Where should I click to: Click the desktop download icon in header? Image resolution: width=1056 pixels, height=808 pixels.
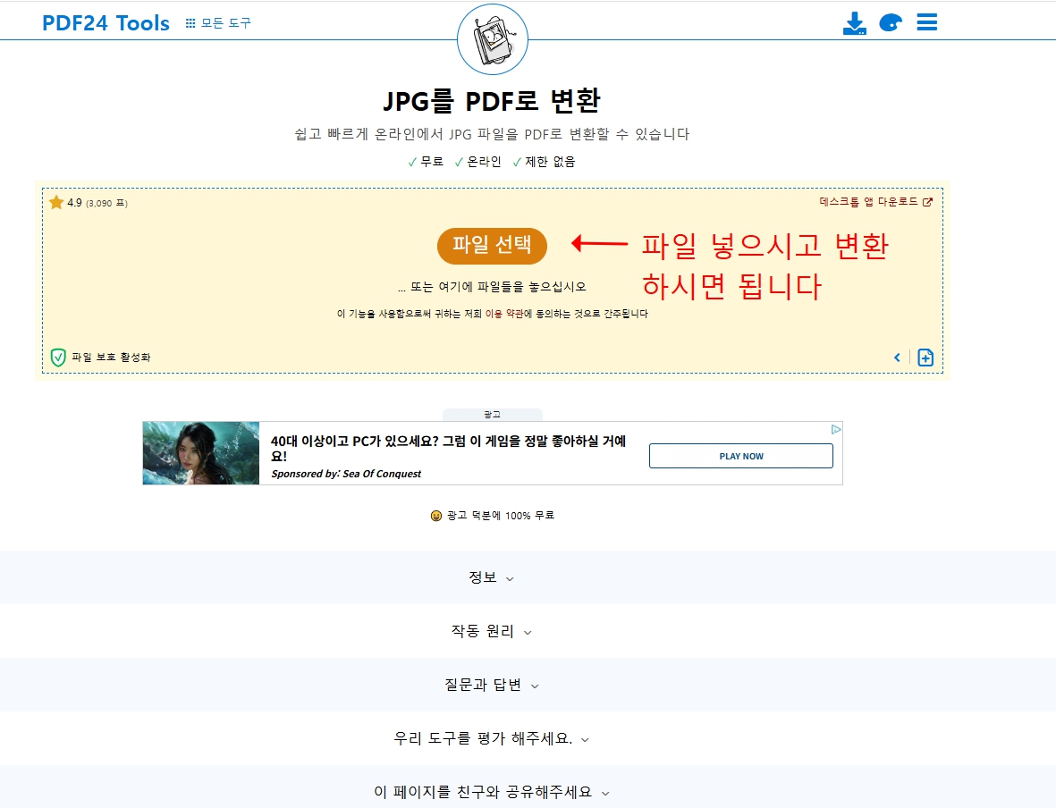point(855,23)
